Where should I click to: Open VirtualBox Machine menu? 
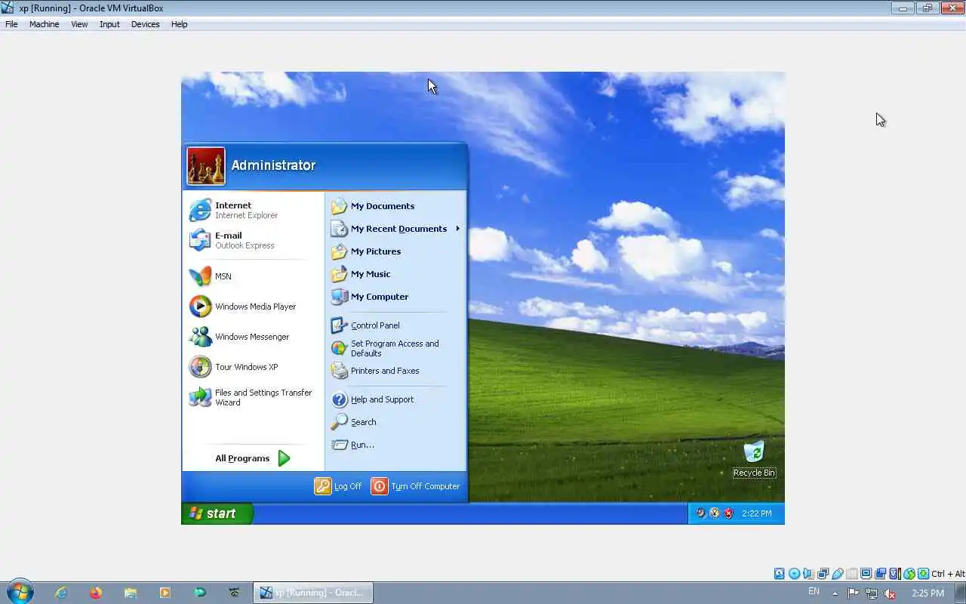coord(44,24)
